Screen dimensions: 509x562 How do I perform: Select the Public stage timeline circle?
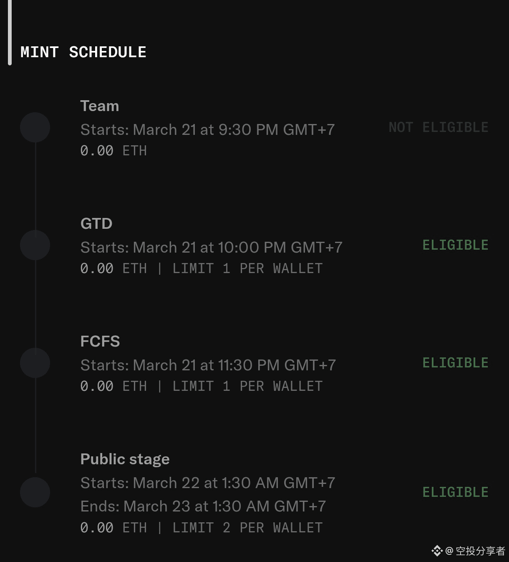click(x=35, y=492)
